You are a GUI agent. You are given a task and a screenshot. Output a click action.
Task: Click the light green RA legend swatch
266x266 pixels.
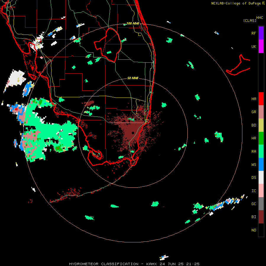[x=261, y=151]
